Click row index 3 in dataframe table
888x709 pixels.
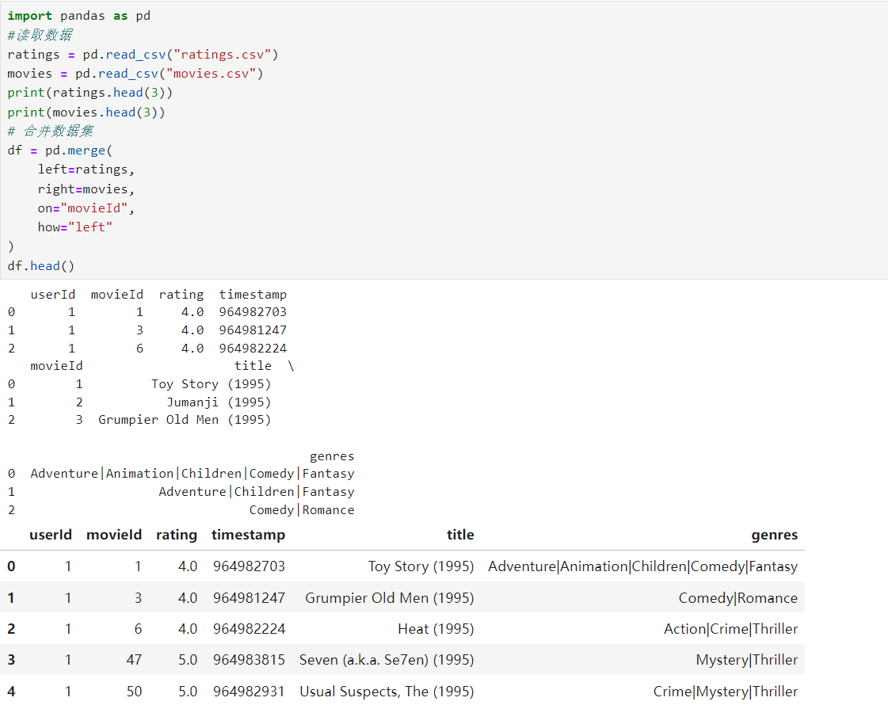tap(11, 661)
